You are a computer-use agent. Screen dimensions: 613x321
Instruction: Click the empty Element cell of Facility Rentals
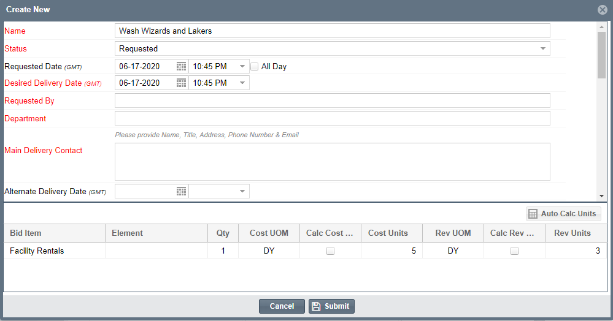[x=156, y=251]
